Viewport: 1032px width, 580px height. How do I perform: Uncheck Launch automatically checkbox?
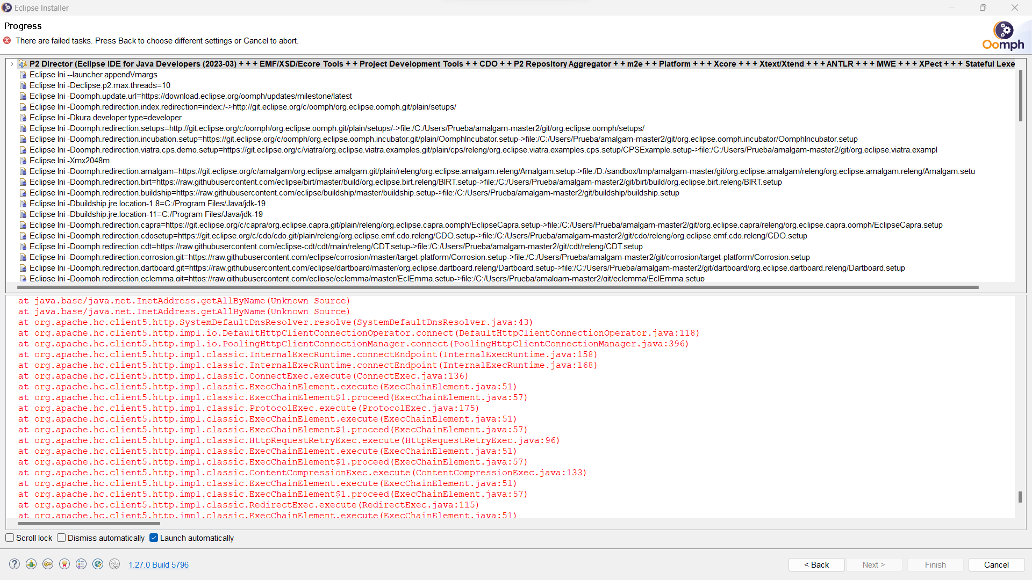click(154, 538)
